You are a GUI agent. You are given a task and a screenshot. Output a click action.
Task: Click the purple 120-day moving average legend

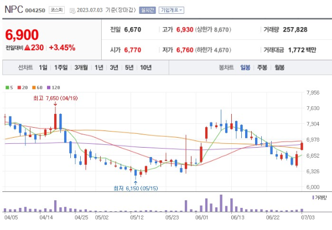coord(53,87)
